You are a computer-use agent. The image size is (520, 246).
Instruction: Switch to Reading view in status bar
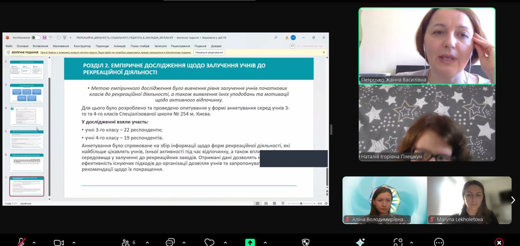tap(274, 203)
